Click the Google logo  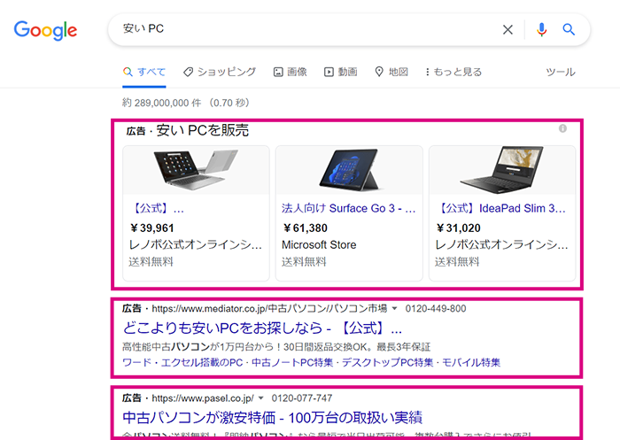click(45, 30)
